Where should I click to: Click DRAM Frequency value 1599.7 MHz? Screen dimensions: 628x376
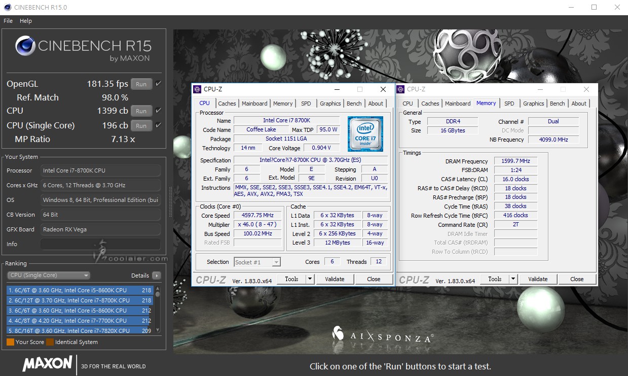click(x=515, y=161)
